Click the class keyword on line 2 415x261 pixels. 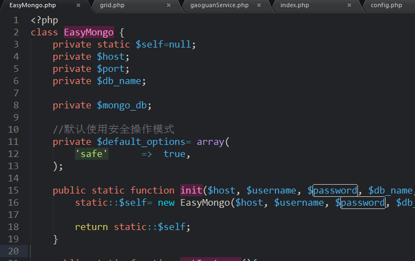pos(44,33)
